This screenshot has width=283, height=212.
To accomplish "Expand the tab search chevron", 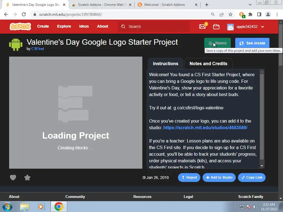I will (x=250, y=5).
